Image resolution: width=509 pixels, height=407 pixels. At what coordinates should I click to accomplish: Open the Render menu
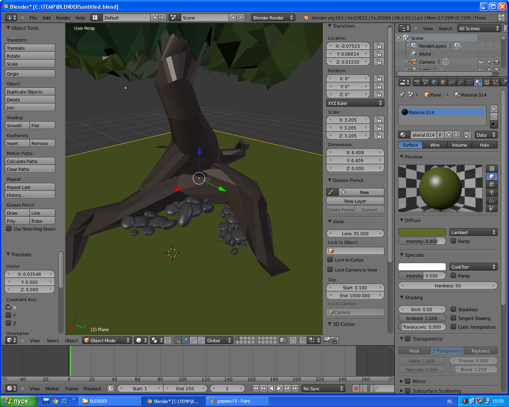tap(63, 18)
